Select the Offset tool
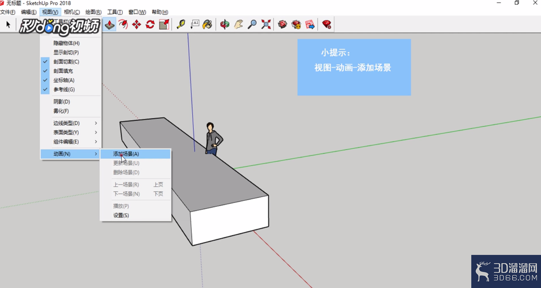The height and width of the screenshot is (288, 541). 123,24
